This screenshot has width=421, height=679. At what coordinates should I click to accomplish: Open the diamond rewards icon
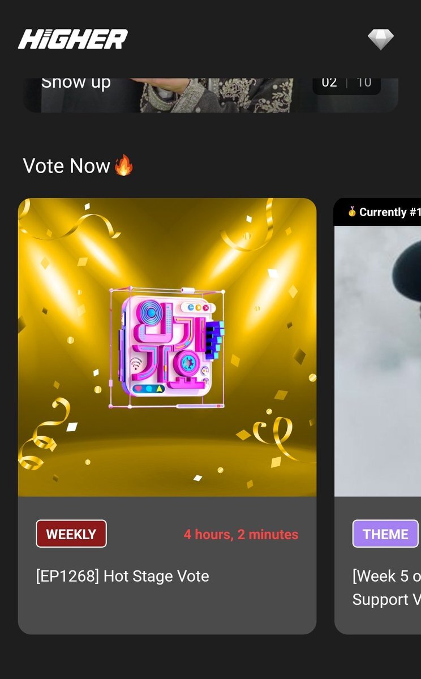(380, 39)
